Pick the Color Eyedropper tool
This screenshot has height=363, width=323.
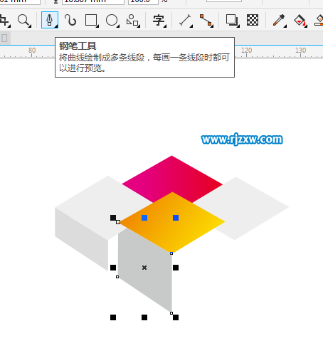tap(279, 20)
